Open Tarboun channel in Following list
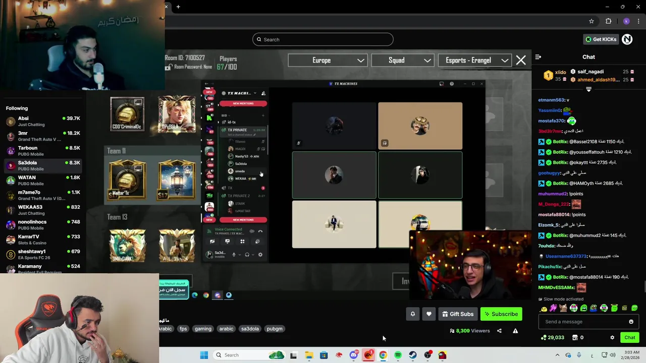 coord(42,151)
